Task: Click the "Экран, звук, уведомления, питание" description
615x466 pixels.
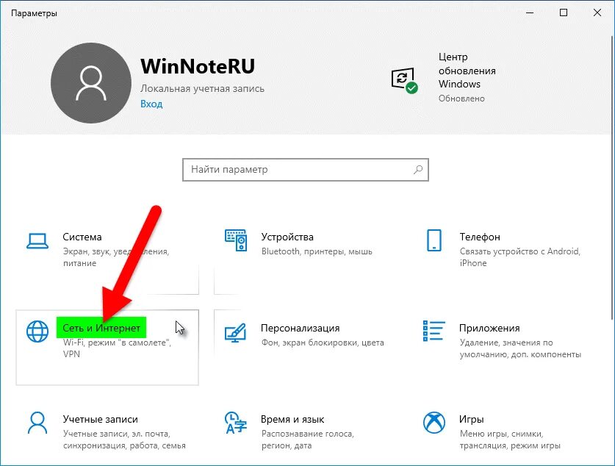Action: point(116,257)
